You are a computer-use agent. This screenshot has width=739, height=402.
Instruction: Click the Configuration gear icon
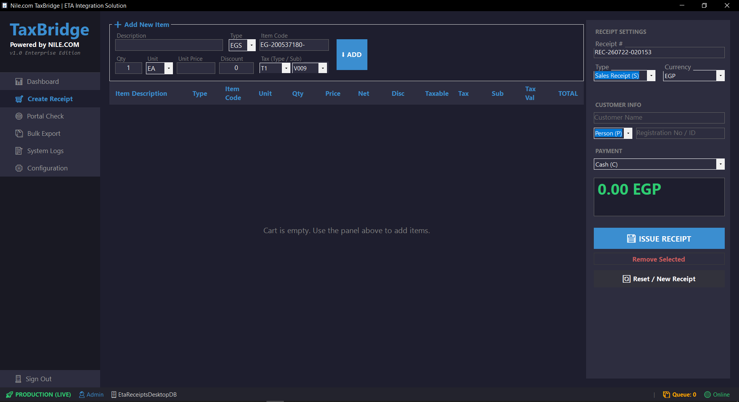[19, 168]
